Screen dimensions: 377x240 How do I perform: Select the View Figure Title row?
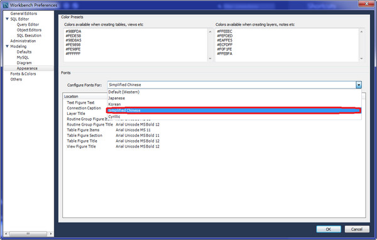[x=81, y=146]
